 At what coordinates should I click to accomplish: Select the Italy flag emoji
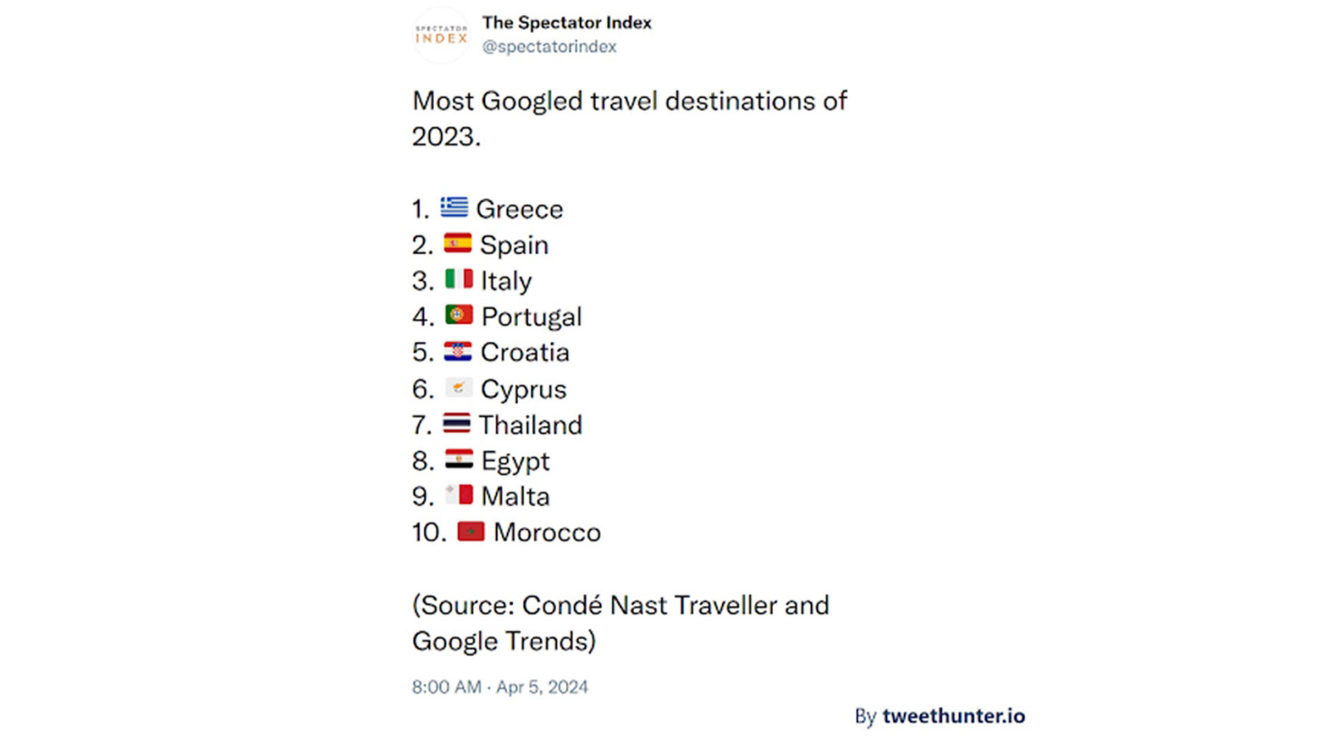tap(459, 279)
